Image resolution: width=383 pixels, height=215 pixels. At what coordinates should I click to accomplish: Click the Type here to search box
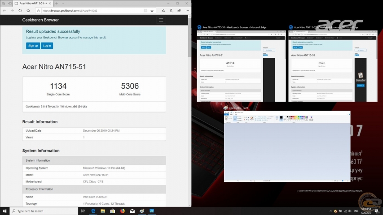click(44, 211)
